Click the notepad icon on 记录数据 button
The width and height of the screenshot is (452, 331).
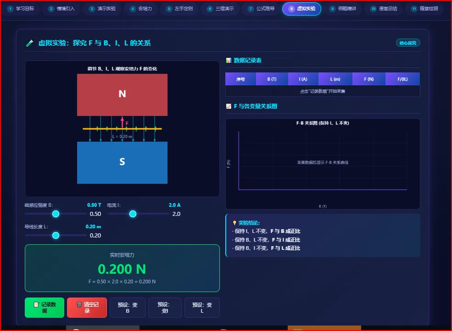tap(36, 304)
